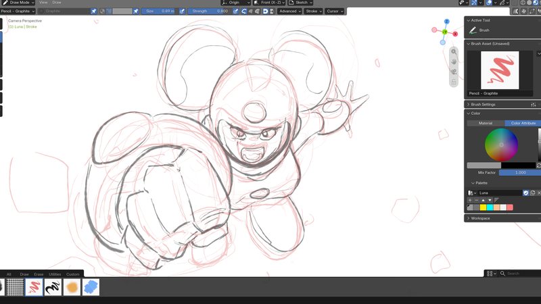Image resolution: width=541 pixels, height=304 pixels.
Task: Expand the Workspace panel
Action: [469, 218]
